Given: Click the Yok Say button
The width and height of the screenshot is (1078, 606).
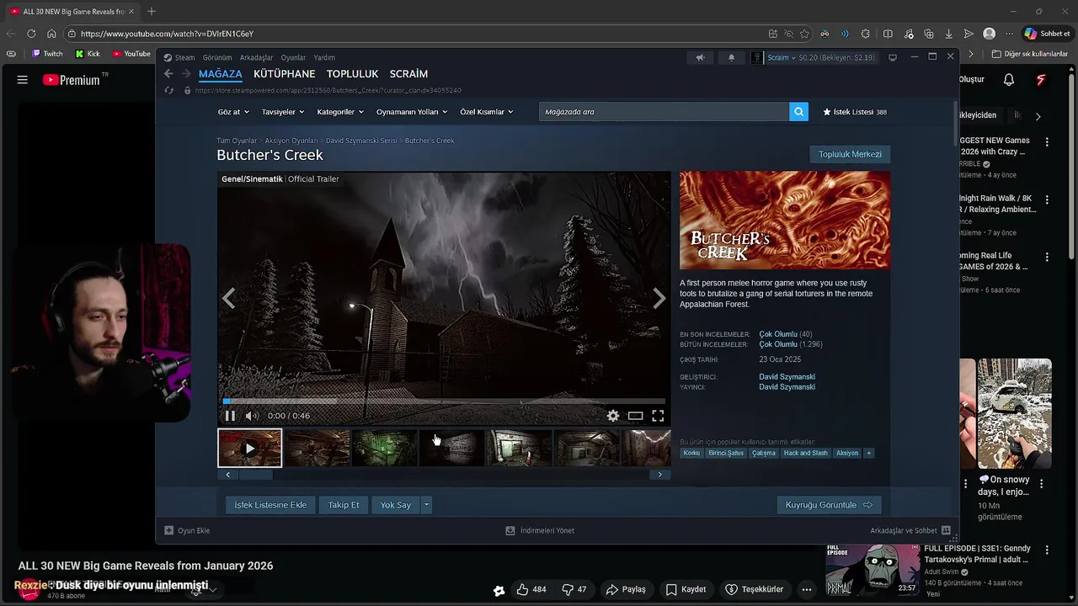Looking at the screenshot, I should tap(395, 505).
